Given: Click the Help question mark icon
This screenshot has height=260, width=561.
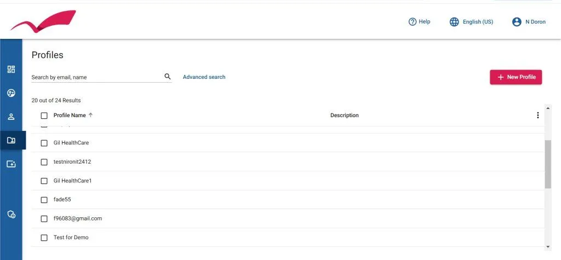Looking at the screenshot, I should click(x=413, y=22).
